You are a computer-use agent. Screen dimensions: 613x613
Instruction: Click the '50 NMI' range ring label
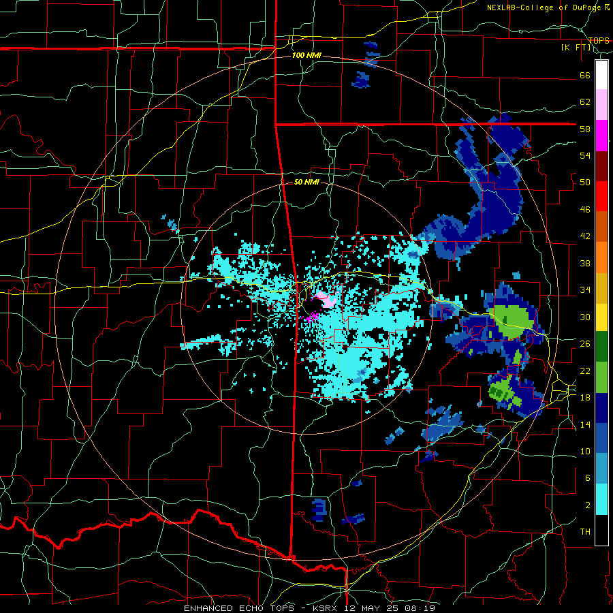click(306, 182)
